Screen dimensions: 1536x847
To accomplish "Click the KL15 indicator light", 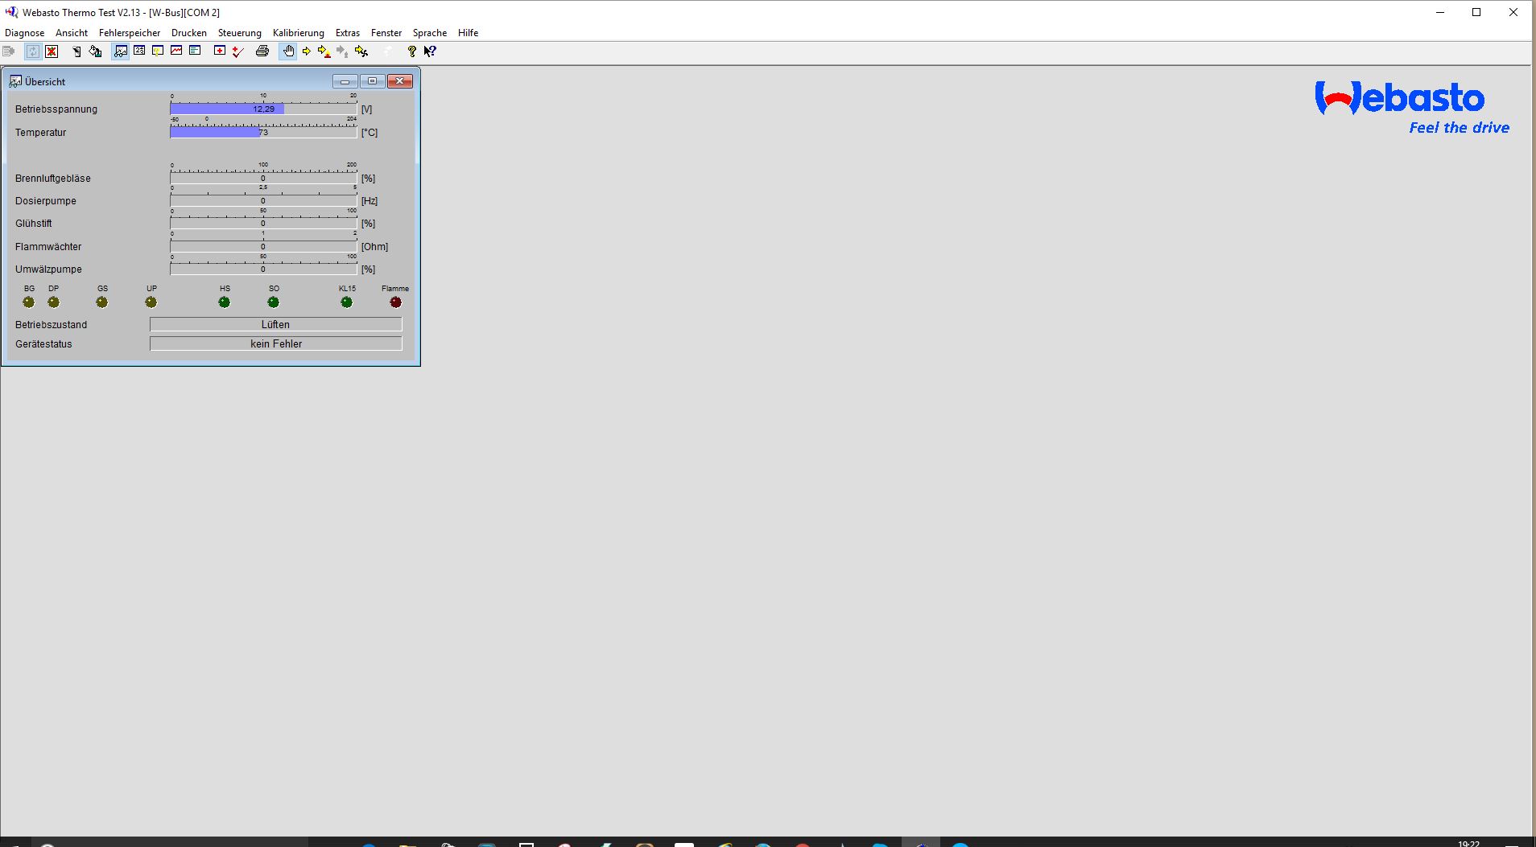I will tap(346, 302).
